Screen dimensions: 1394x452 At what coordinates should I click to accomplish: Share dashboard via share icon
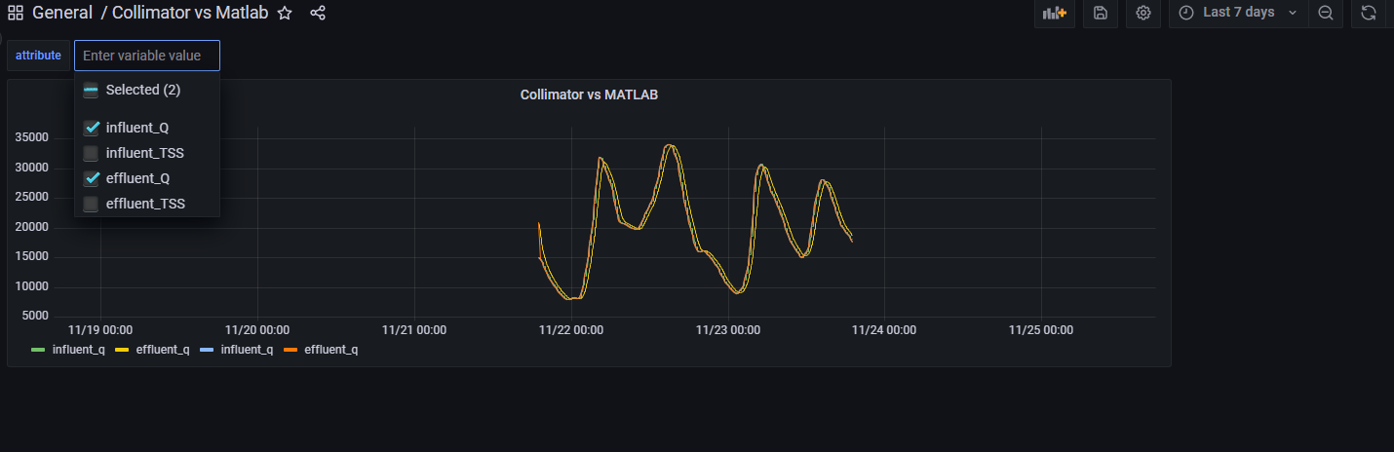click(x=318, y=13)
